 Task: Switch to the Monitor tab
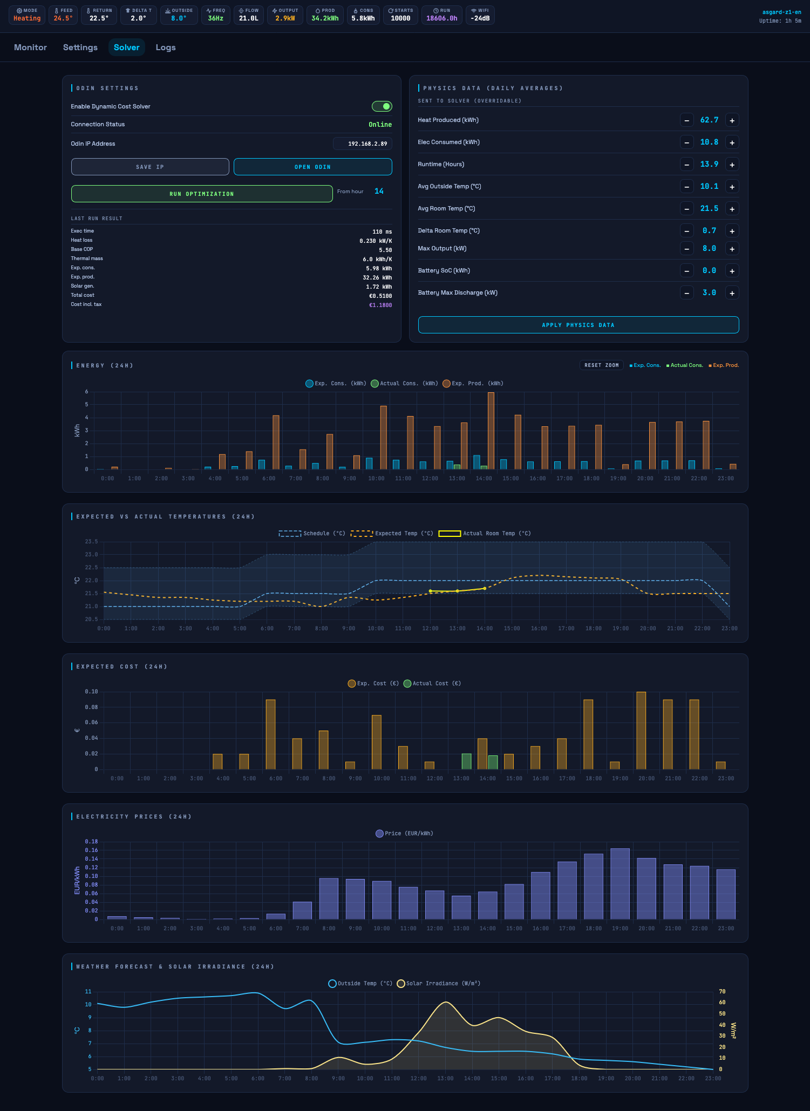(x=30, y=47)
